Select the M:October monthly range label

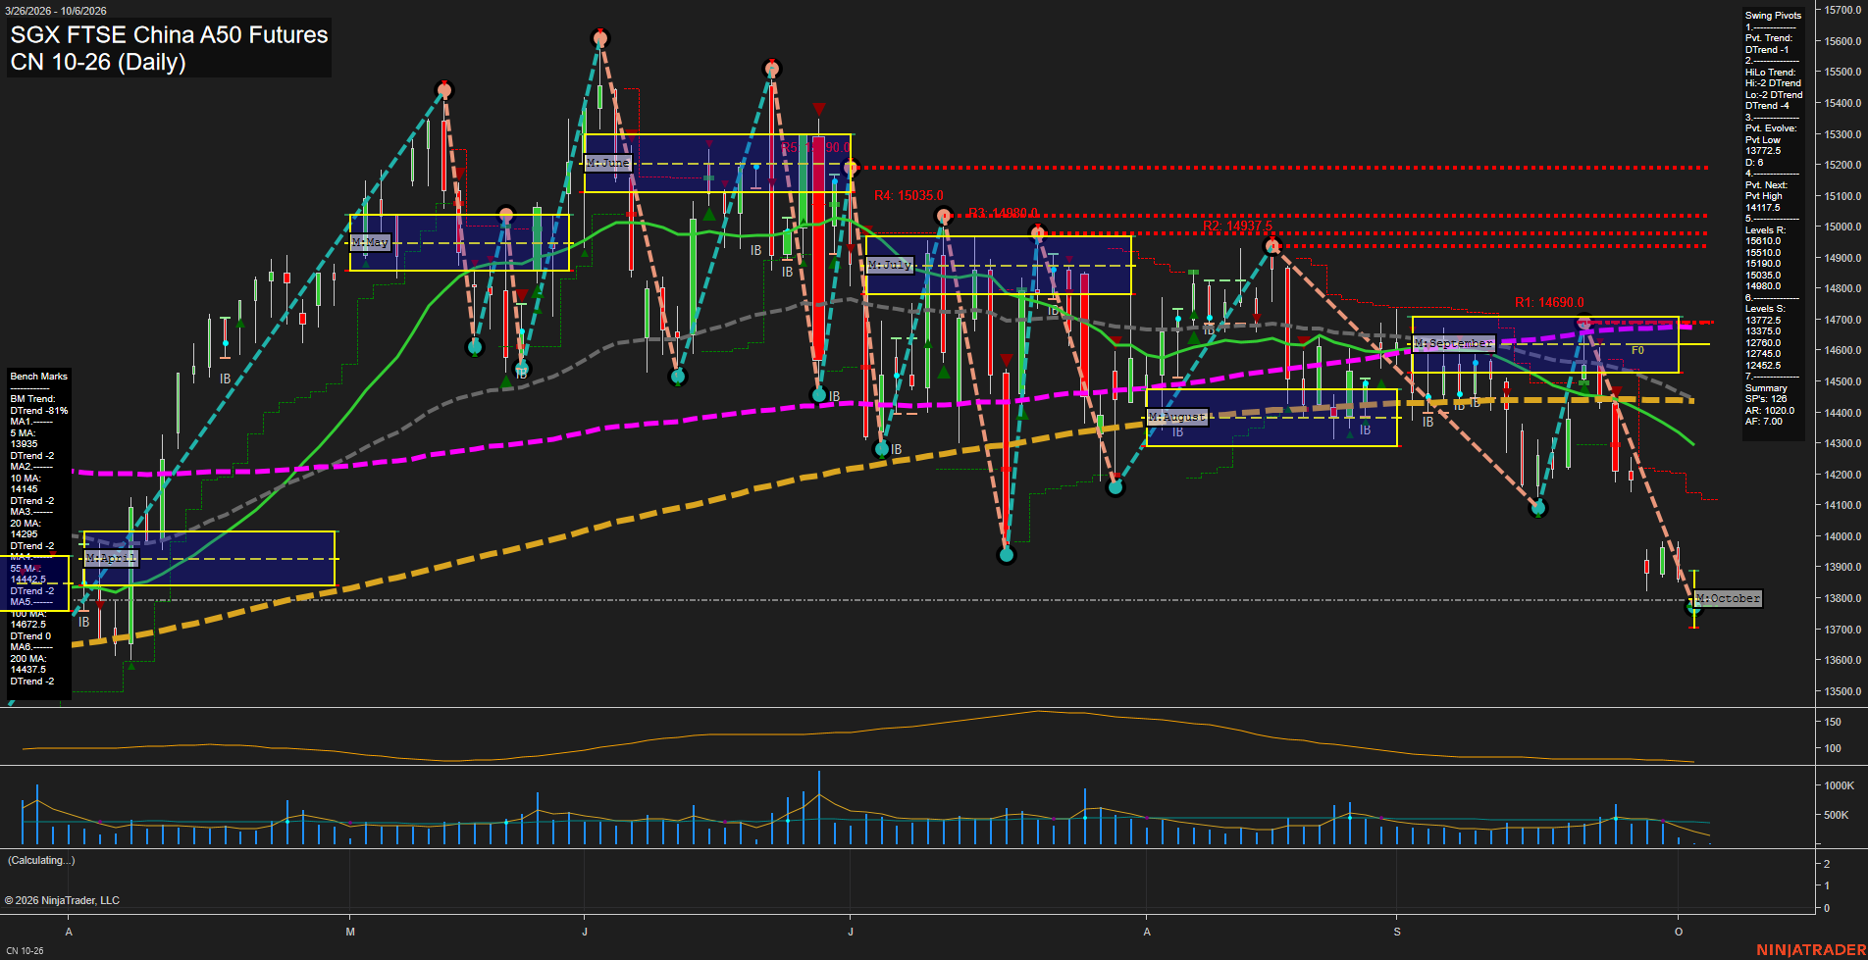(1729, 598)
